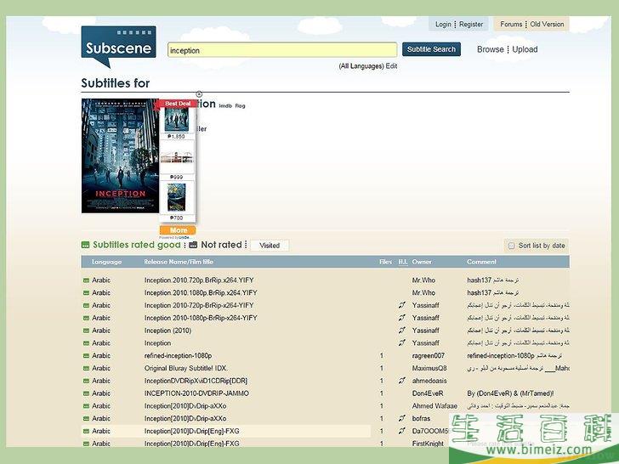Click the H.I. column header
The image size is (619, 464).
(x=403, y=262)
